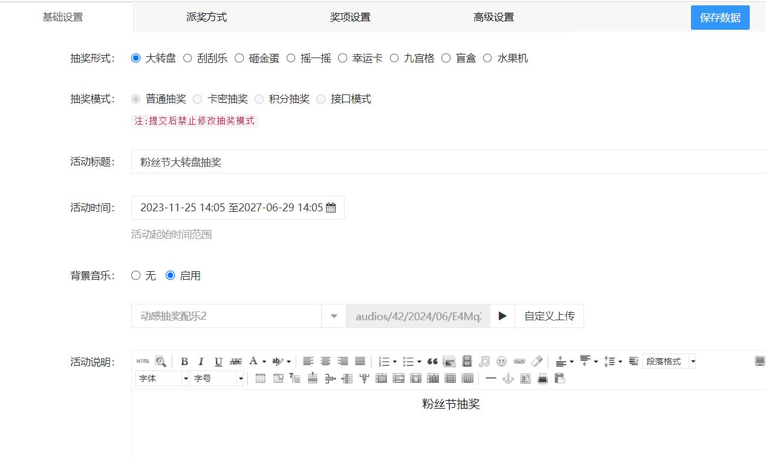
Task: Insert horizontal rule line
Action: (491, 378)
